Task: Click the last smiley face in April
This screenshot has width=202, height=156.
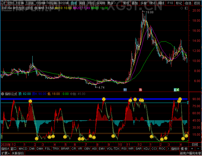Action: click(x=186, y=136)
